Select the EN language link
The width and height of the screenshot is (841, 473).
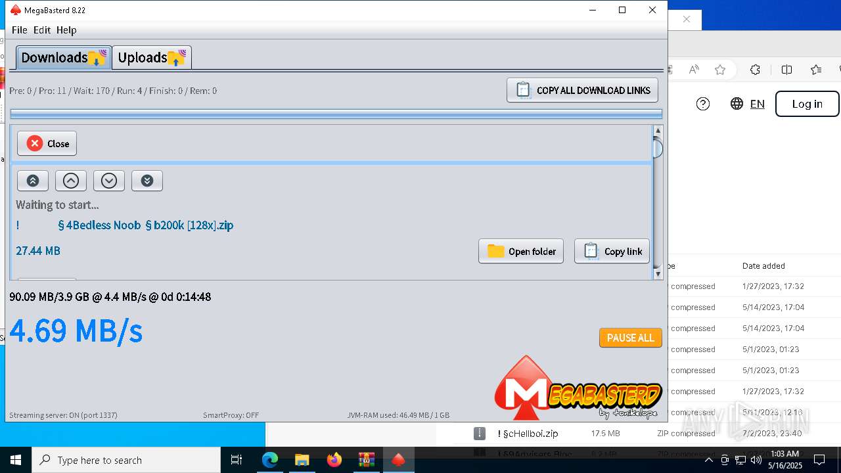[x=758, y=104]
